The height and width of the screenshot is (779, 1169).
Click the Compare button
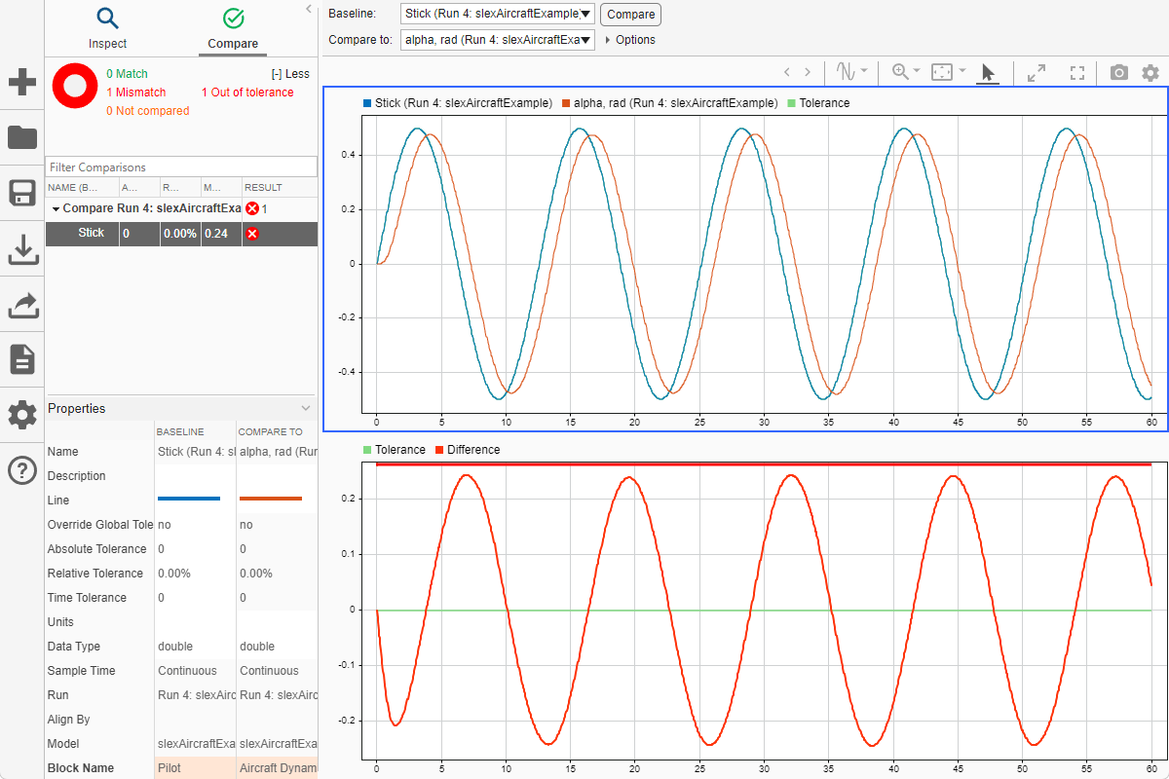coord(630,14)
